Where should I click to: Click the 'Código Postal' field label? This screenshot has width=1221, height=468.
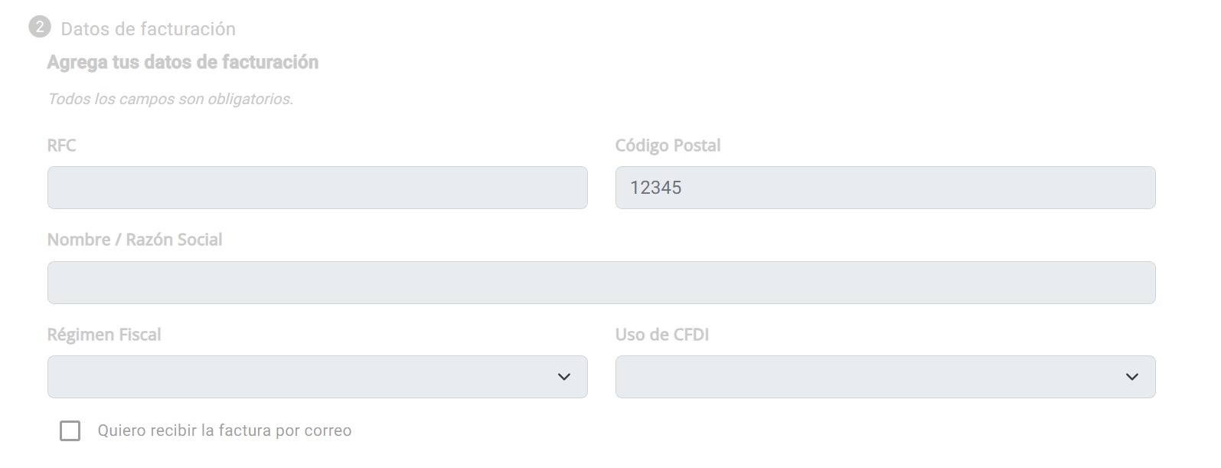[x=668, y=146]
